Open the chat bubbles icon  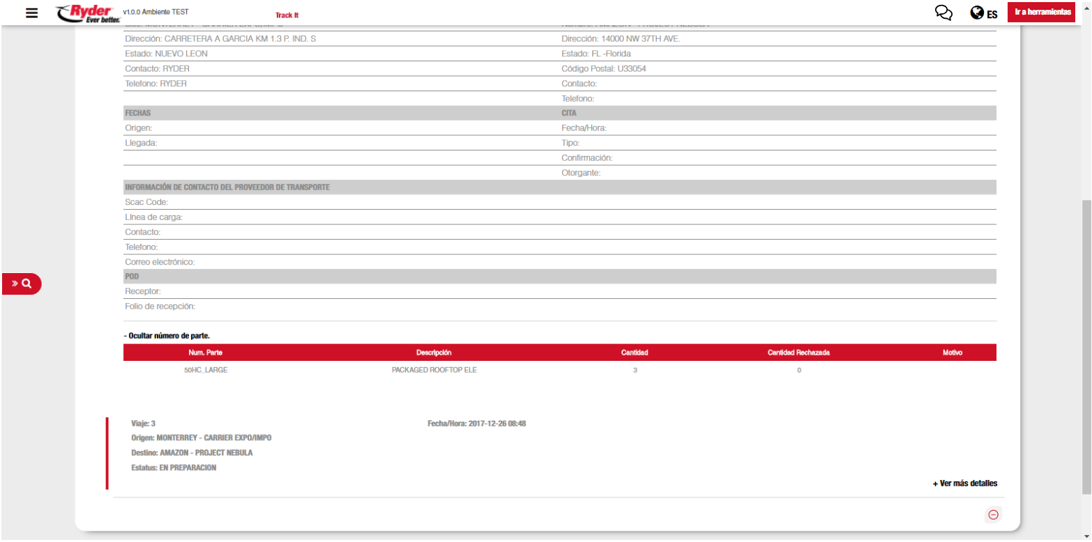(x=943, y=13)
